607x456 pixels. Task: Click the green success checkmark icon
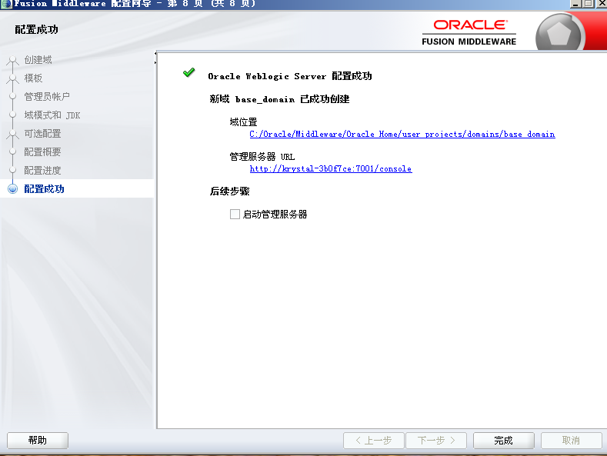click(x=189, y=72)
